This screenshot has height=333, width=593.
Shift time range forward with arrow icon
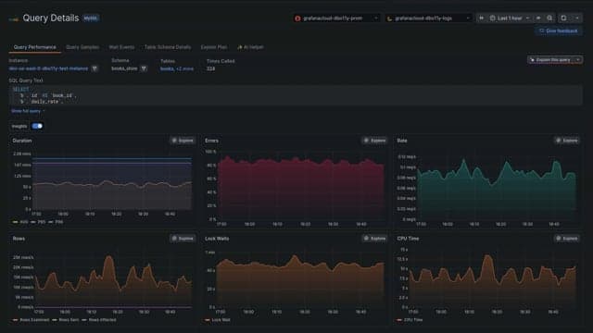pyautogui.click(x=538, y=18)
